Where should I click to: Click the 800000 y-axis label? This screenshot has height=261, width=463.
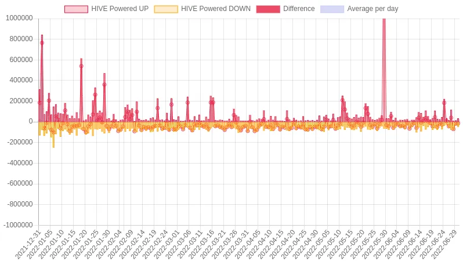(x=21, y=39)
